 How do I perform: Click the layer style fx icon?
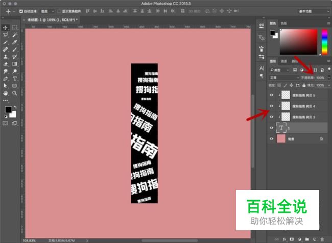(284, 239)
